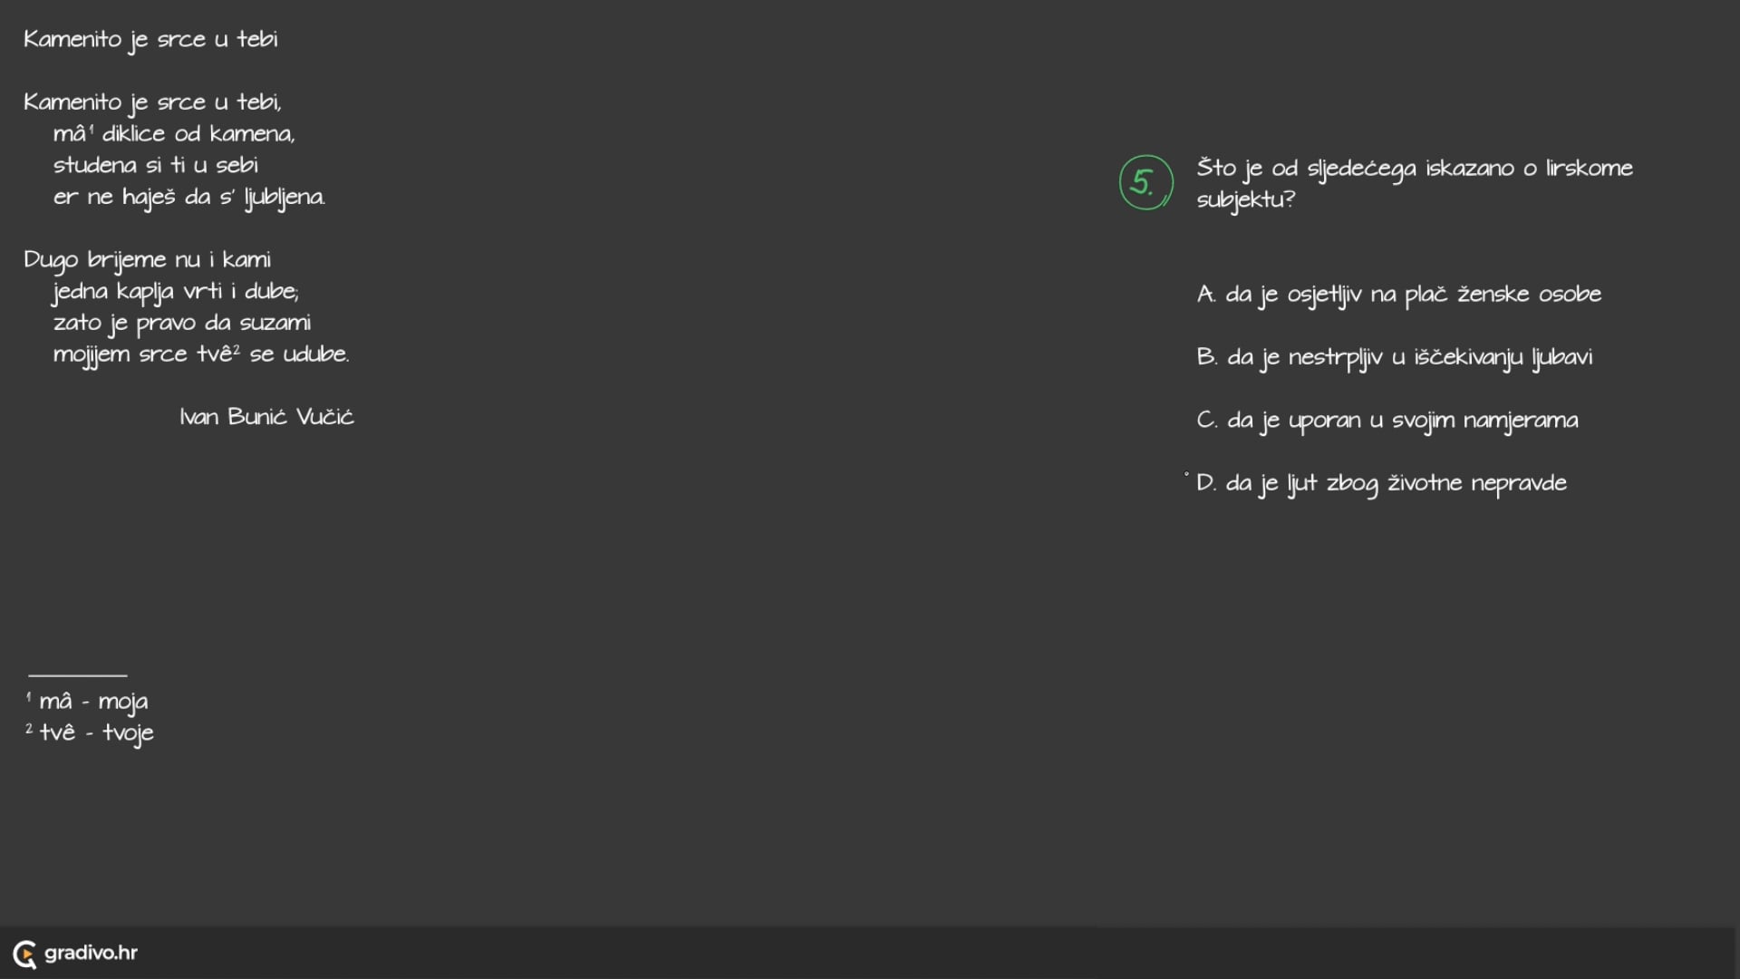This screenshot has width=1740, height=979.
Task: Click the line "mojijem srce tvê se udube"
Action: [x=201, y=354]
